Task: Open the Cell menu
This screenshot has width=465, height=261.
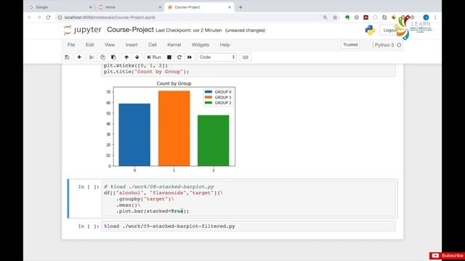Action: coord(153,45)
